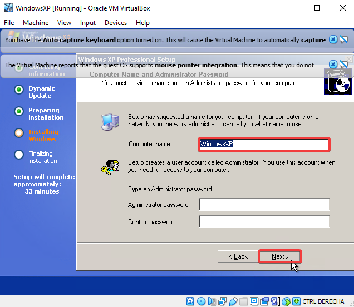
Task: Click the CTRL DERECHA host key label
Action: [x=323, y=301]
